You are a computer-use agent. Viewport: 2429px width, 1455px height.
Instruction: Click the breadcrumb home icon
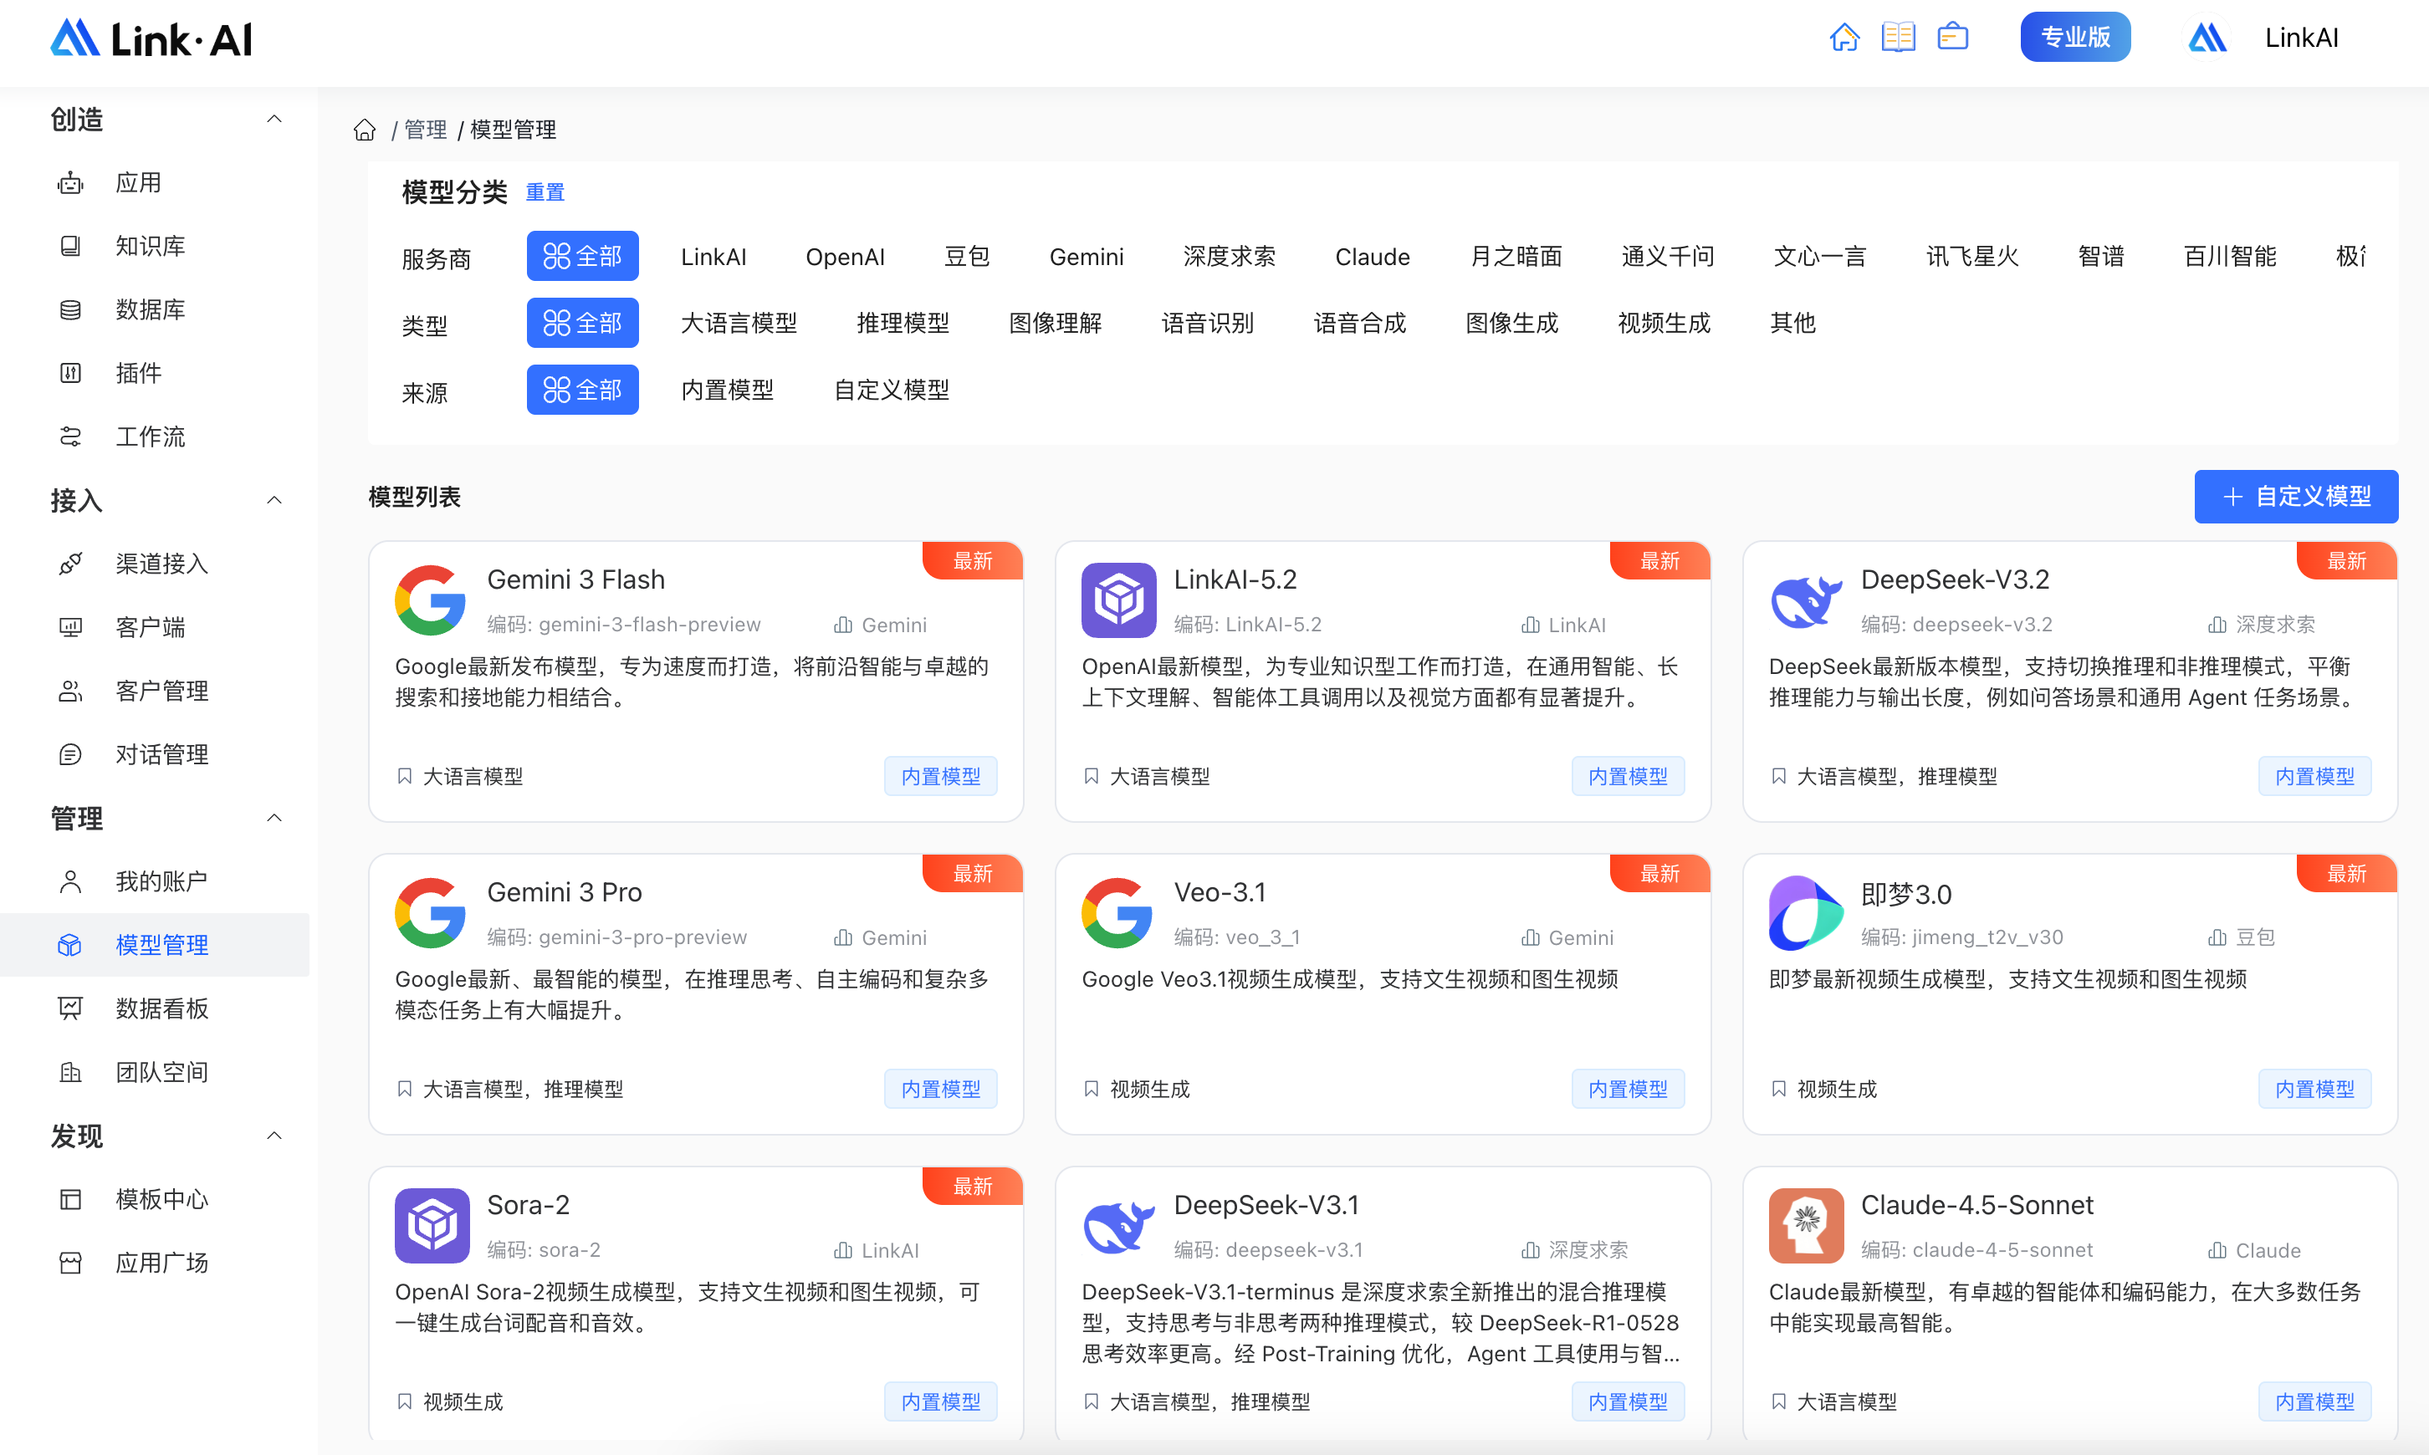[x=365, y=130]
